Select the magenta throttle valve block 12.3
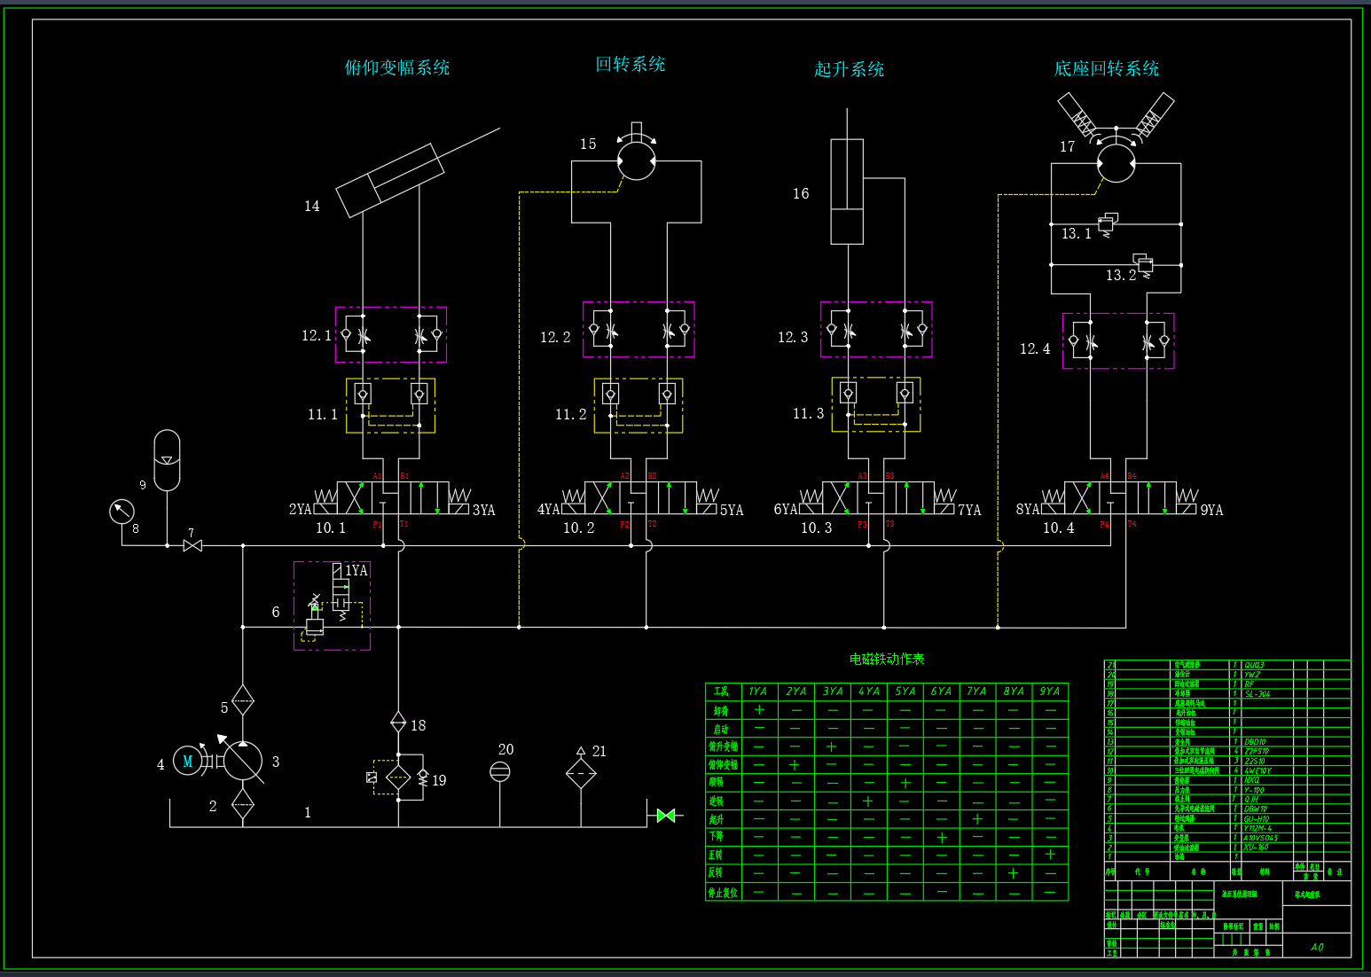This screenshot has height=977, width=1371. [x=876, y=330]
